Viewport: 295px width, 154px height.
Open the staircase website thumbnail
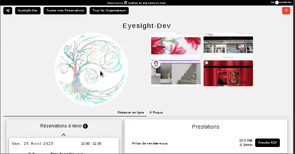[x=176, y=73]
